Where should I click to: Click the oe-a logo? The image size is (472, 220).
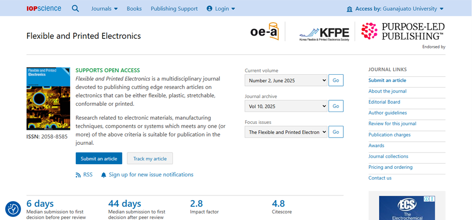(x=265, y=31)
